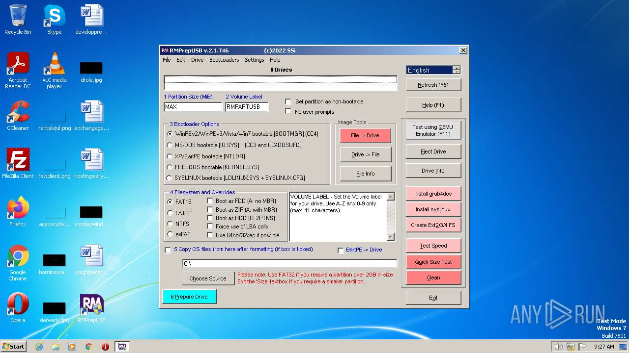This screenshot has width=629, height=353.
Task: Open Firefox desktop shortcut
Action: click(x=18, y=212)
